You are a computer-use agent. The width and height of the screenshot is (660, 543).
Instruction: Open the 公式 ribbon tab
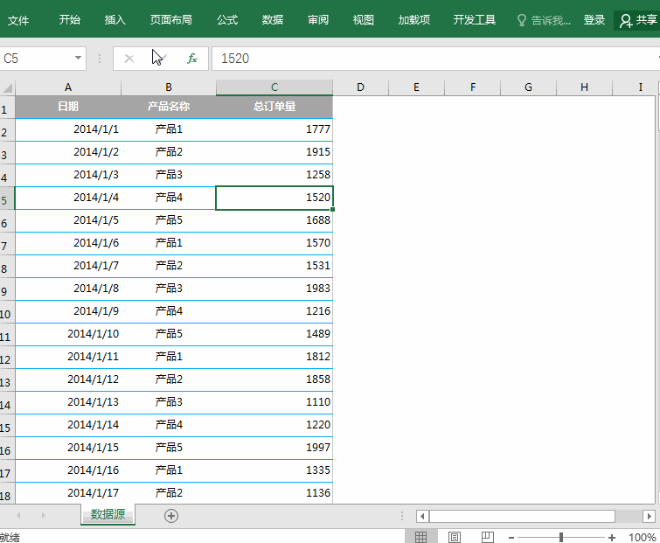227,20
